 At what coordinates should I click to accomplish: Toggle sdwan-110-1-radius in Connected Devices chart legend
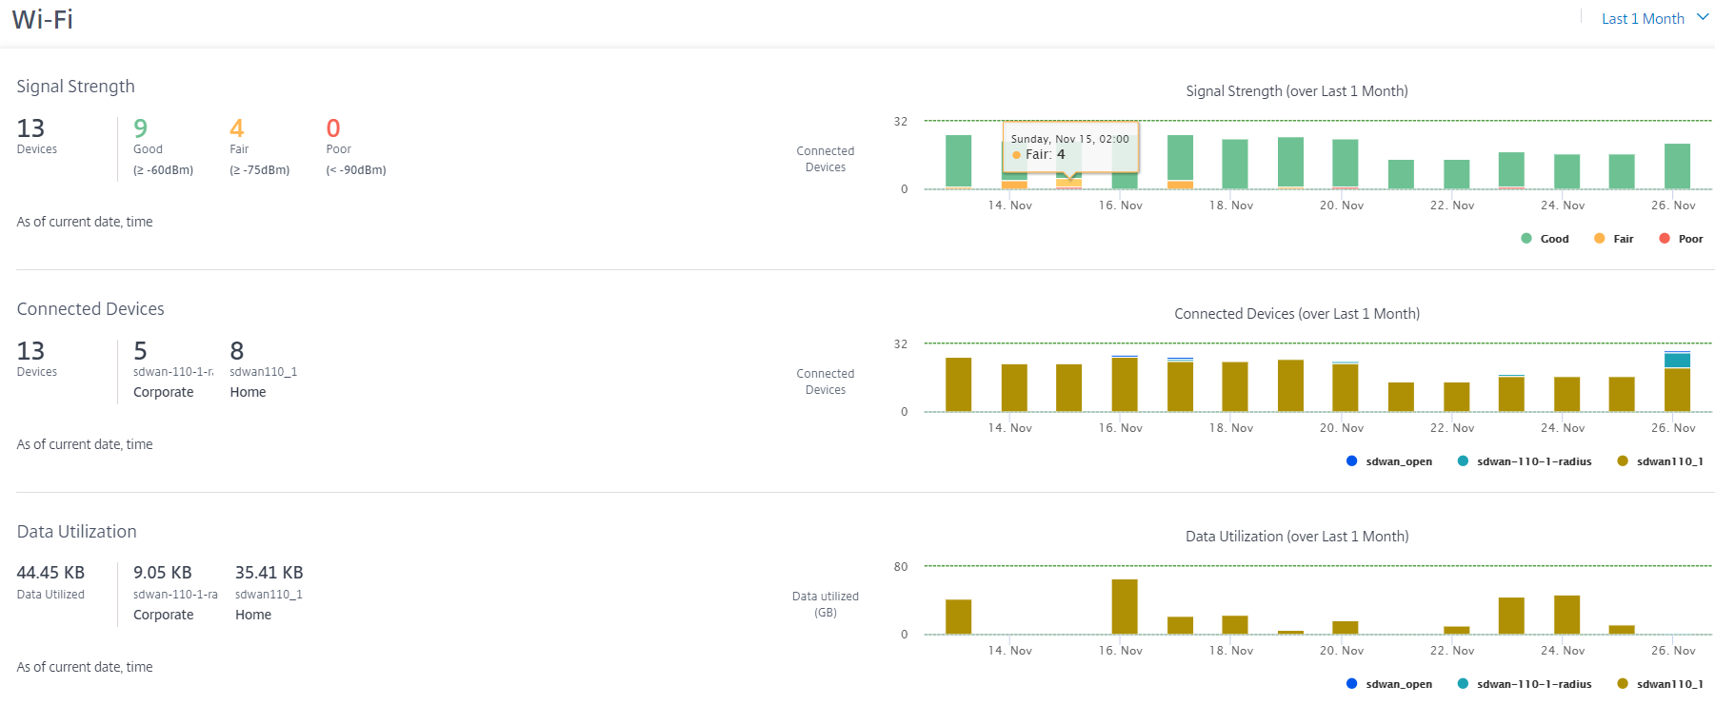point(1525,461)
